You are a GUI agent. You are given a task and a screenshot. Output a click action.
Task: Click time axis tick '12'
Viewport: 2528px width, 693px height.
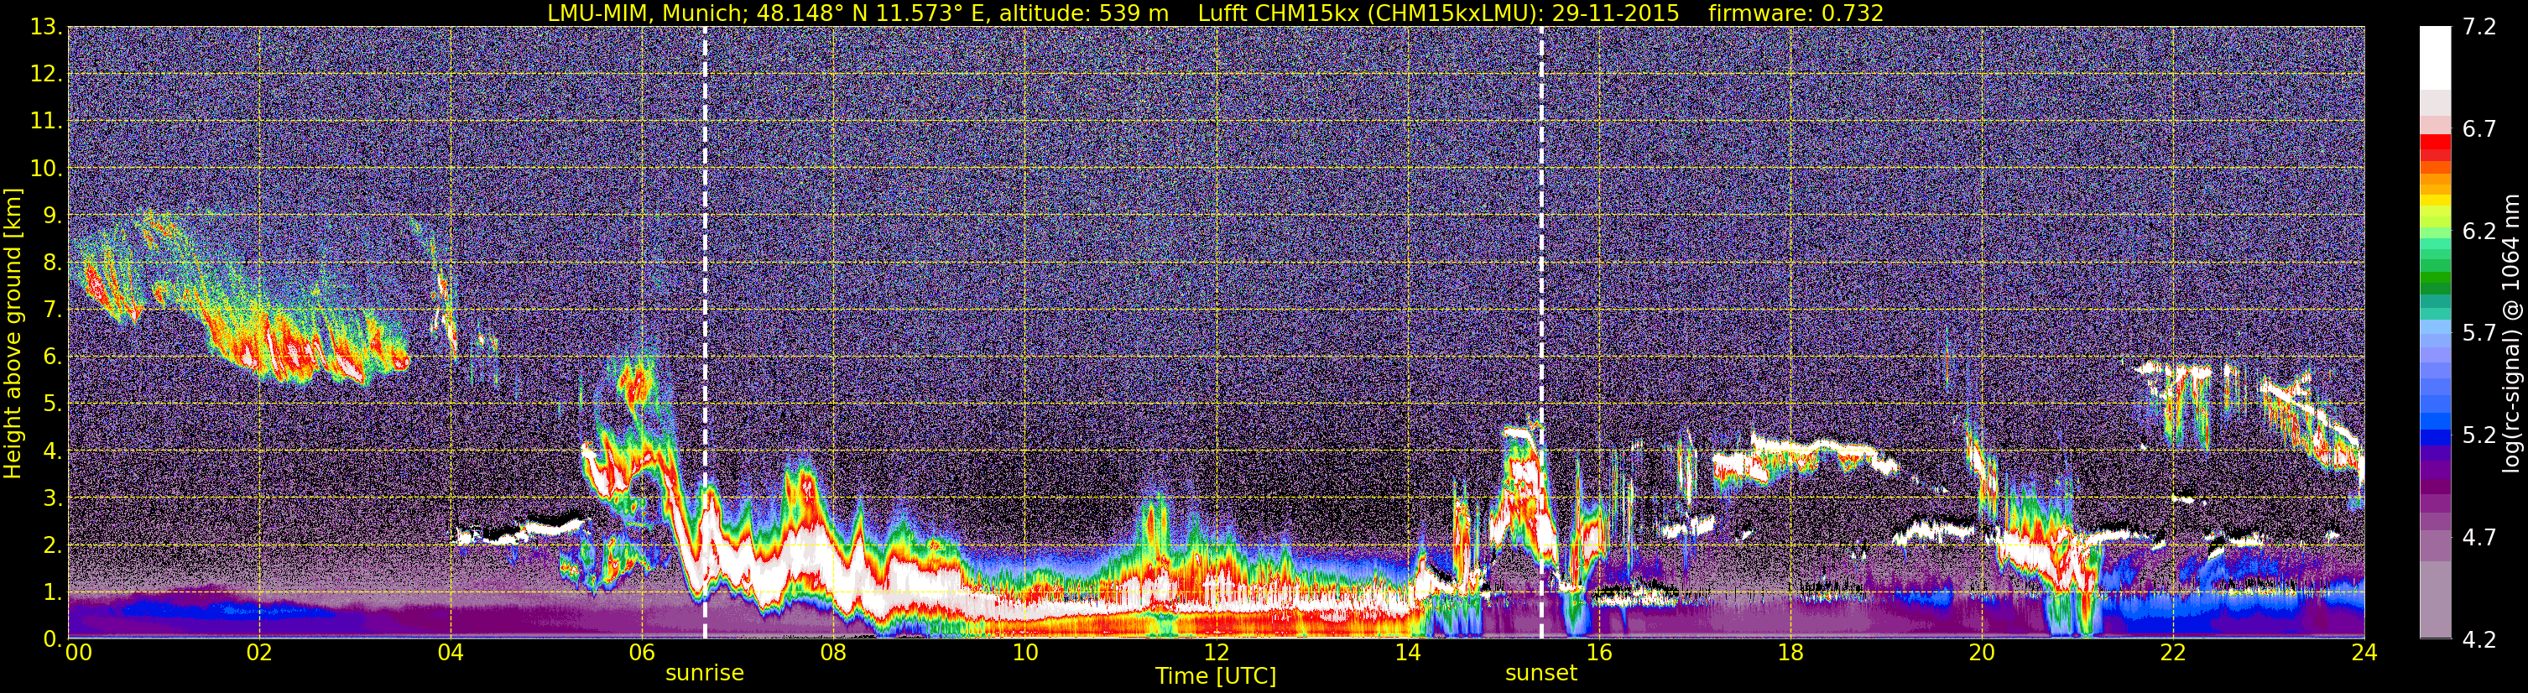(1216, 653)
